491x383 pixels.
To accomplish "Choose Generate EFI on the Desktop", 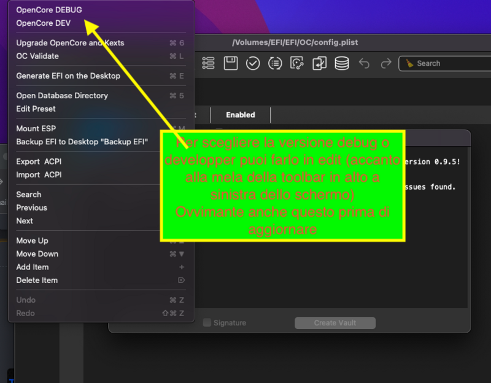I will (x=68, y=75).
